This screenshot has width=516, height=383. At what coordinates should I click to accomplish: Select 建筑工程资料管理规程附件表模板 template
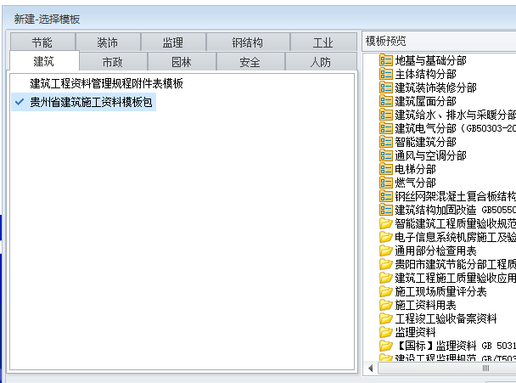(106, 84)
